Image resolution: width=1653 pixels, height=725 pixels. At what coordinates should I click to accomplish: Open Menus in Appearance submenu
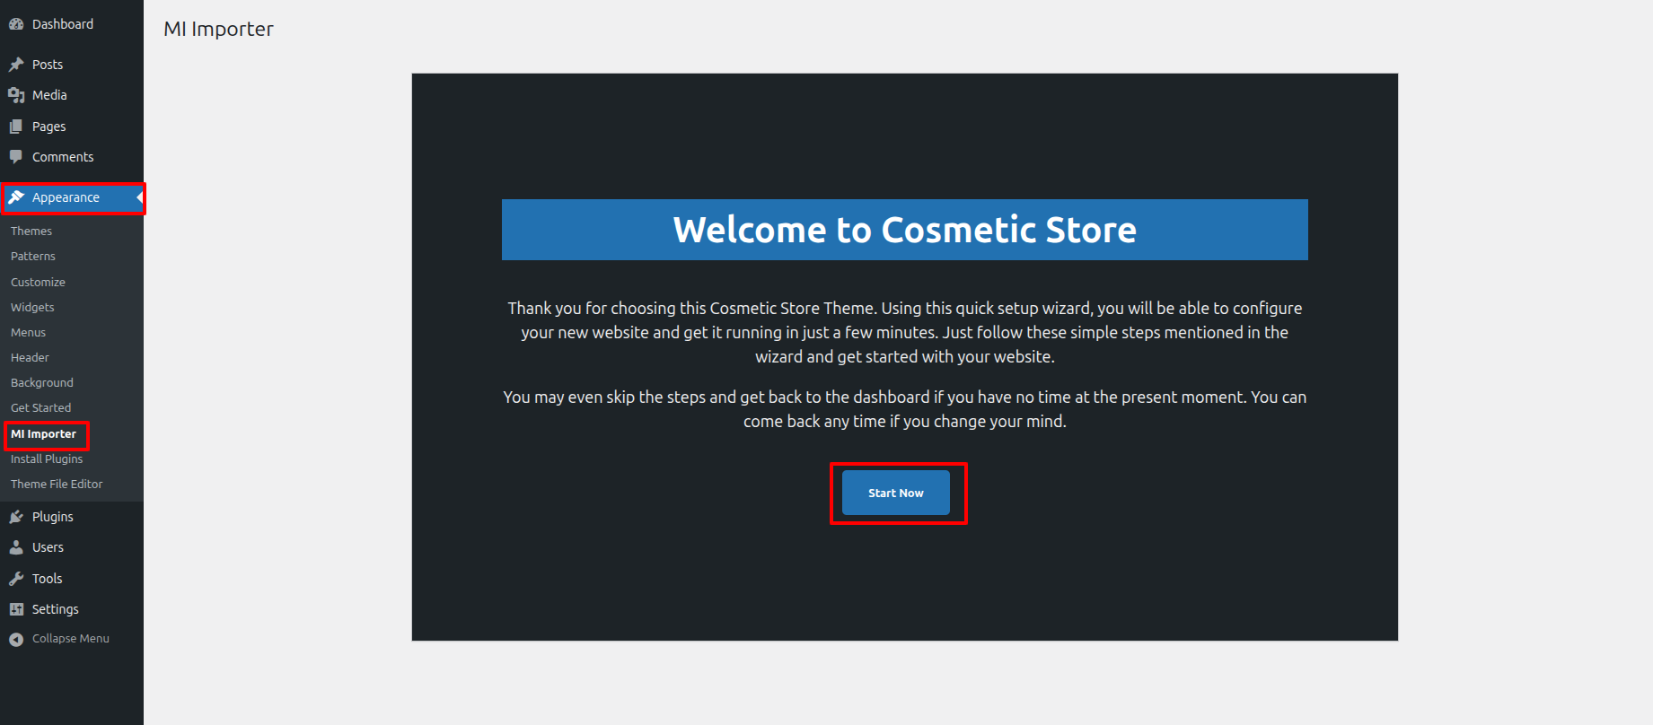28,332
